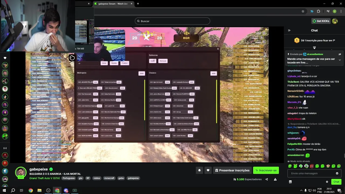The image size is (345, 194).
Task: Open the taskbar volume speaker icon
Action: coord(314,190)
